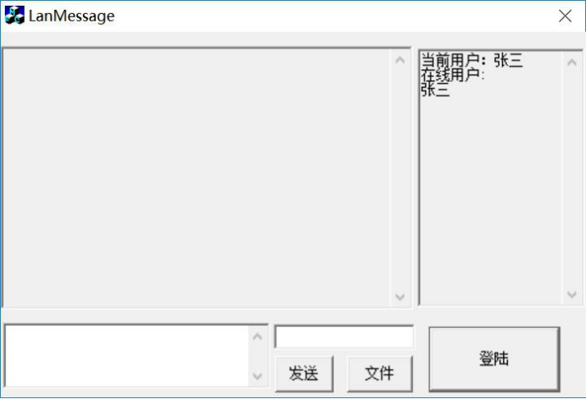Open file sending via the 文件 button

380,374
